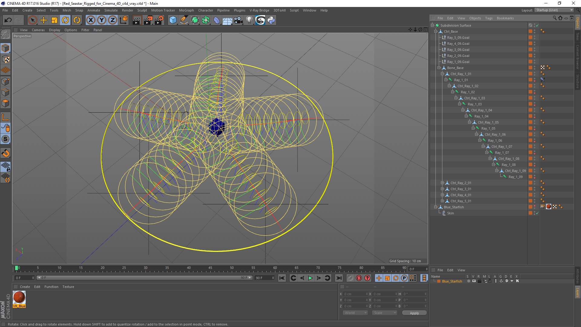Click the Apply button
Screen dimensions: 581x327
pyautogui.click(x=414, y=313)
